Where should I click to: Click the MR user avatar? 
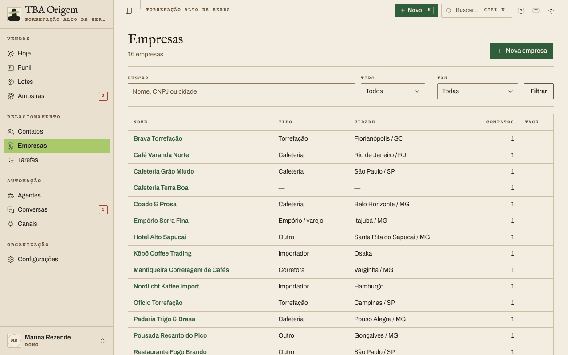click(x=14, y=341)
